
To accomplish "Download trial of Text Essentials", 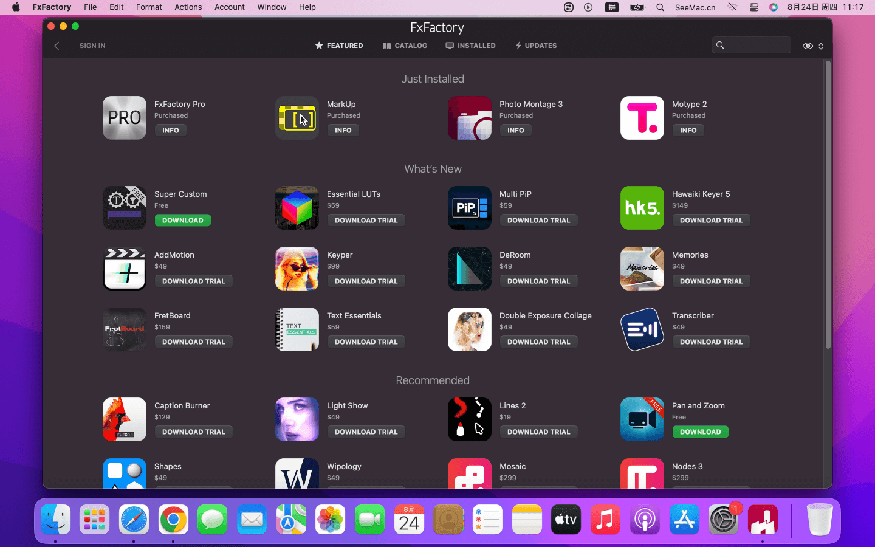I will click(366, 342).
